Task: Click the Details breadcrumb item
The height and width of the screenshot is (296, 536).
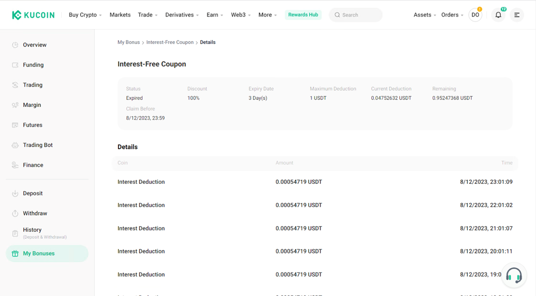Action: [x=208, y=42]
